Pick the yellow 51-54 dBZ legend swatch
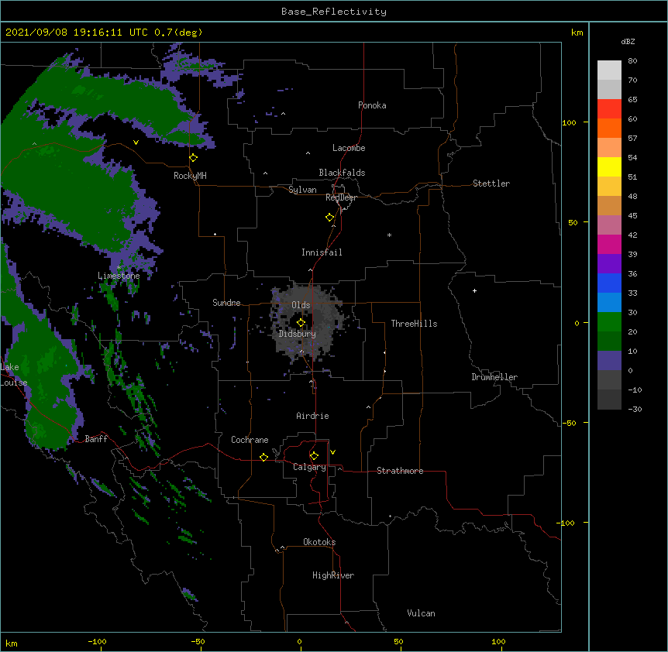The image size is (668, 652). [609, 167]
